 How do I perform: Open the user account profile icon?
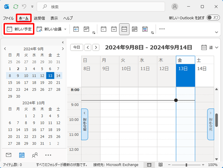pos(175,7)
